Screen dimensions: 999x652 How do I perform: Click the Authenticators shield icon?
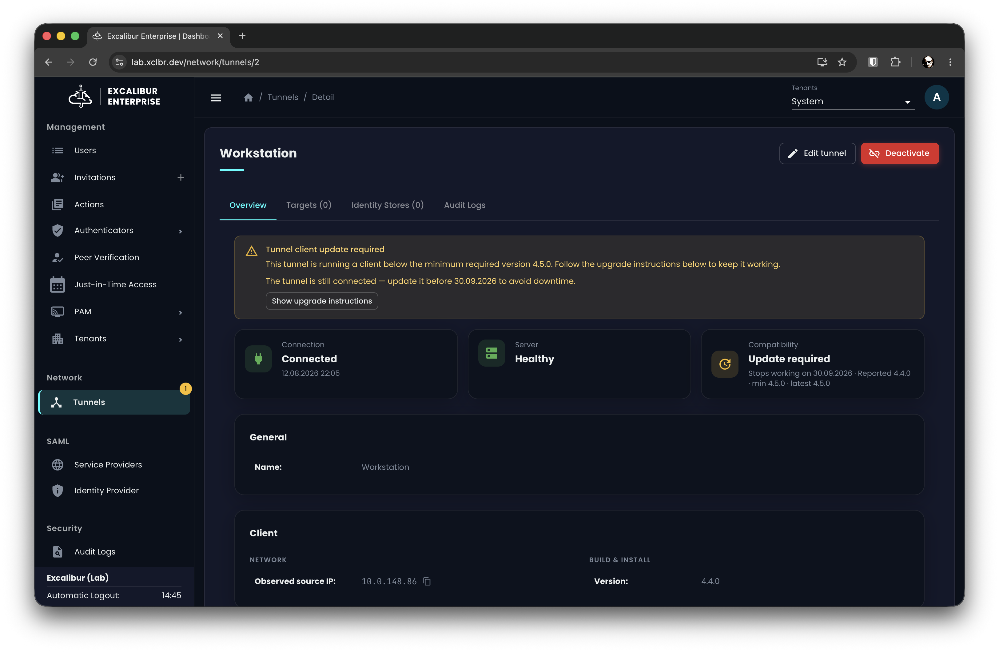point(58,230)
